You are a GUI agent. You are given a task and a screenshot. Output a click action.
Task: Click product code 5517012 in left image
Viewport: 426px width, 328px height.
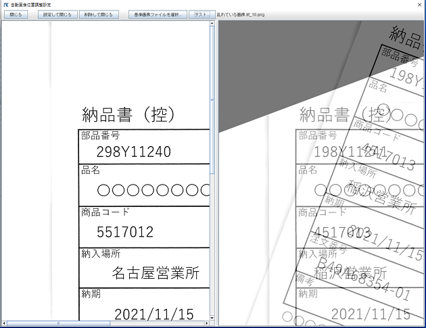click(x=125, y=232)
